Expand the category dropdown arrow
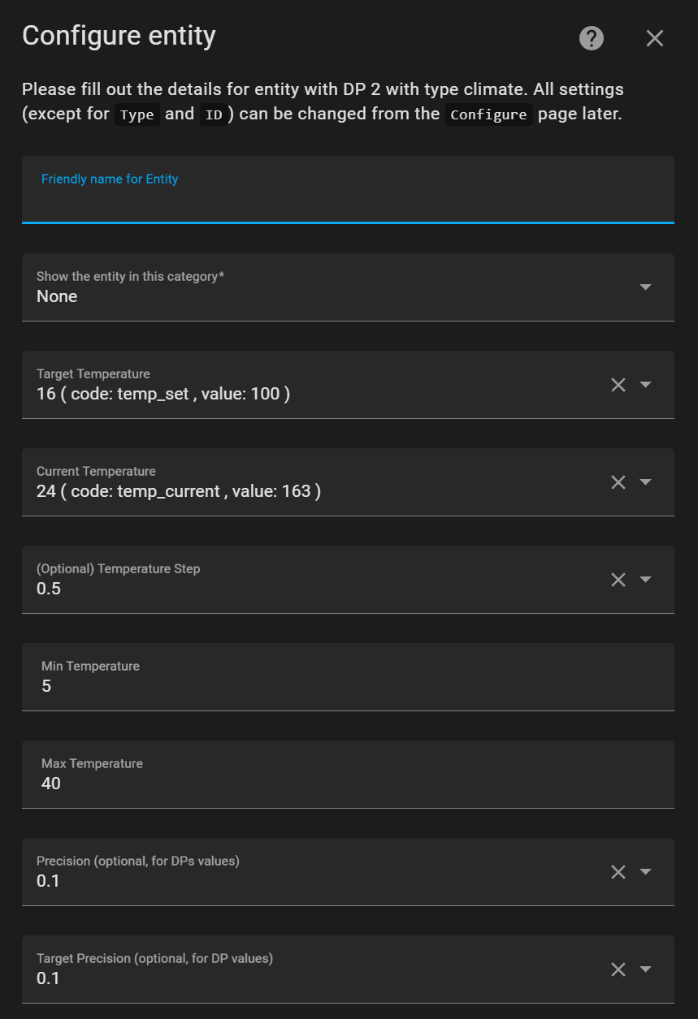 pyautogui.click(x=646, y=287)
